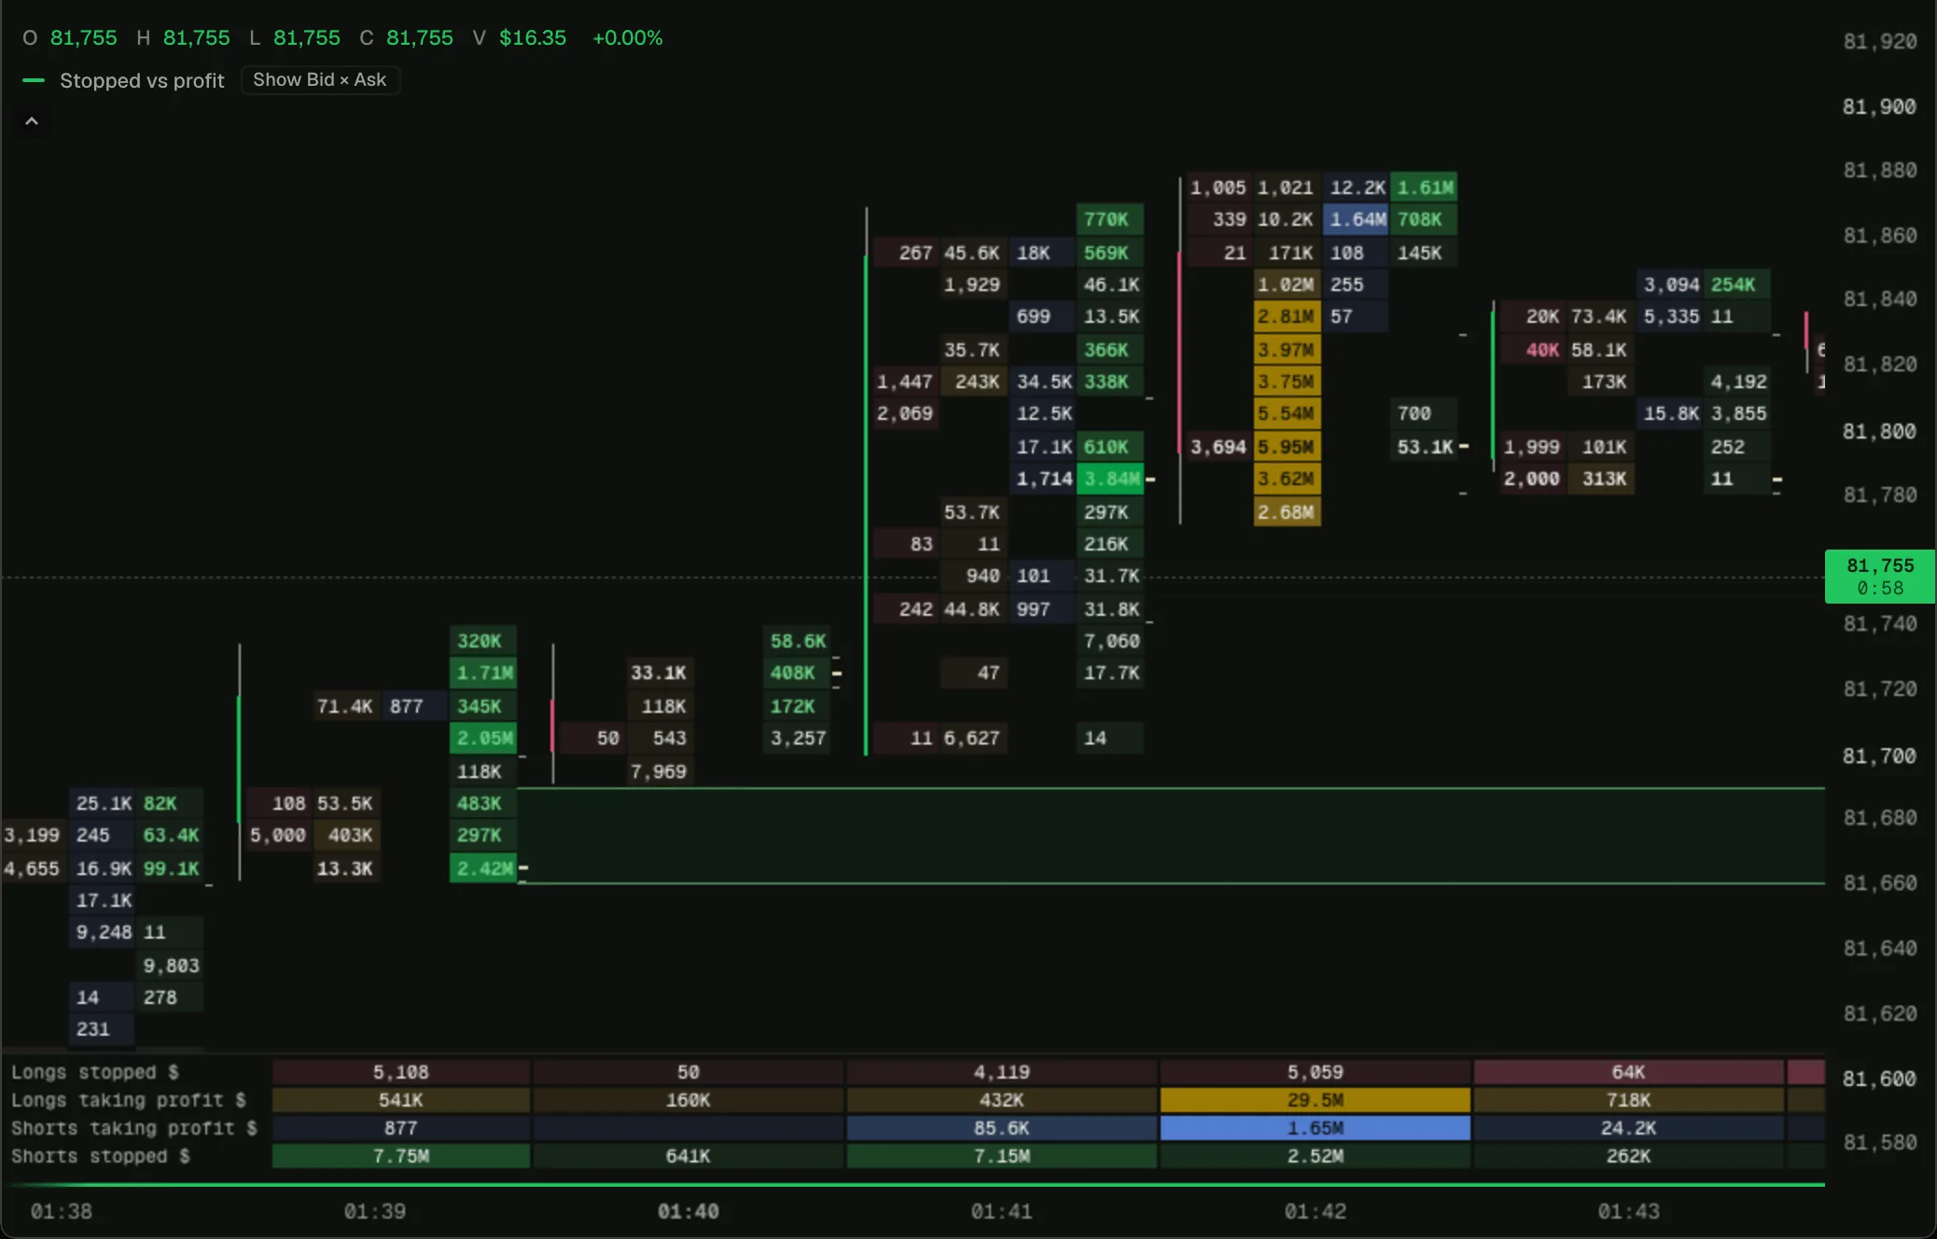Click the 403K cell
Viewport: 1937px width, 1239px height.
tap(347, 835)
